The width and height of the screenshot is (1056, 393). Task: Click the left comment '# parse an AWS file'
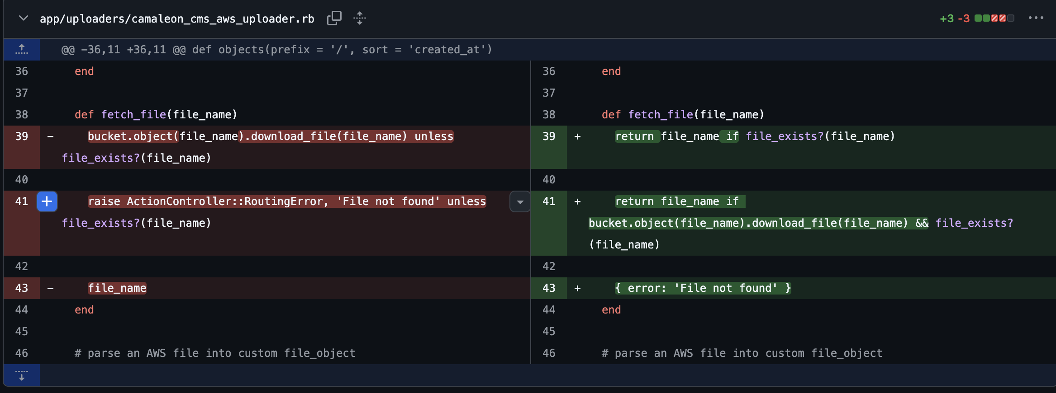pyautogui.click(x=137, y=353)
